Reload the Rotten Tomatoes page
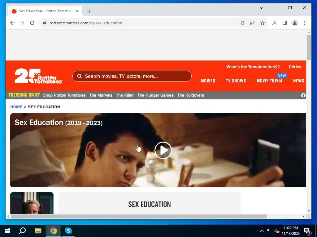This screenshot has width=317, height=237. pos(32,23)
